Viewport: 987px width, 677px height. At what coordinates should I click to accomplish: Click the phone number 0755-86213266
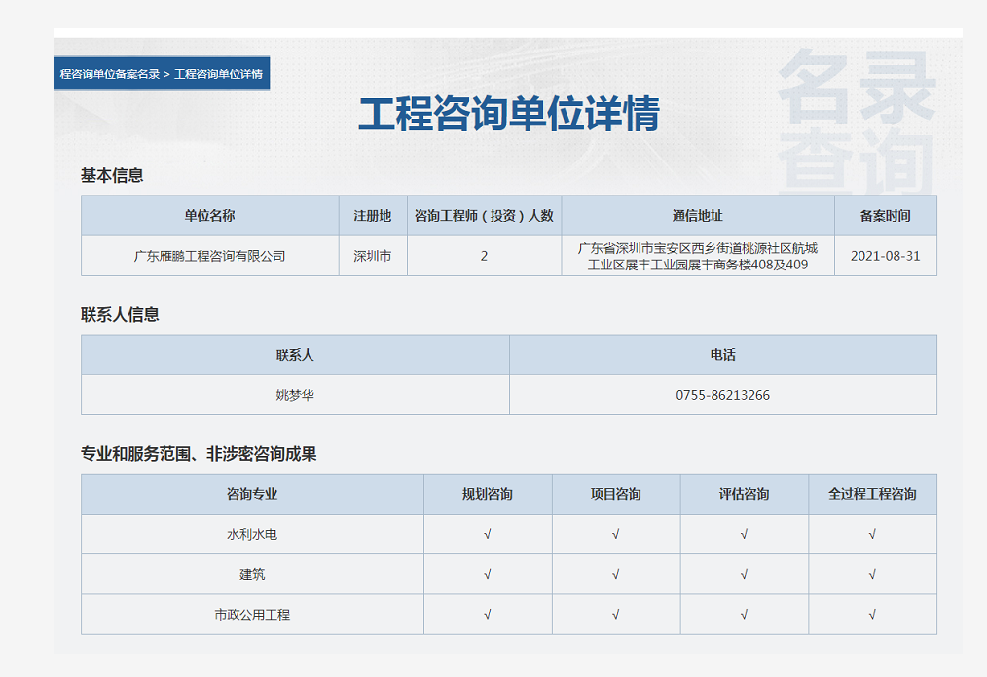[x=722, y=395]
